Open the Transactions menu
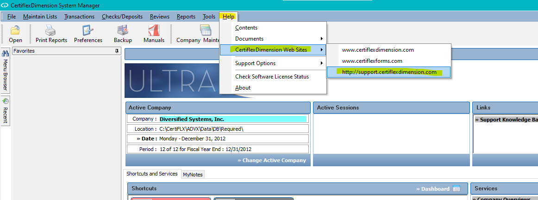The width and height of the screenshot is (538, 200). pos(79,17)
